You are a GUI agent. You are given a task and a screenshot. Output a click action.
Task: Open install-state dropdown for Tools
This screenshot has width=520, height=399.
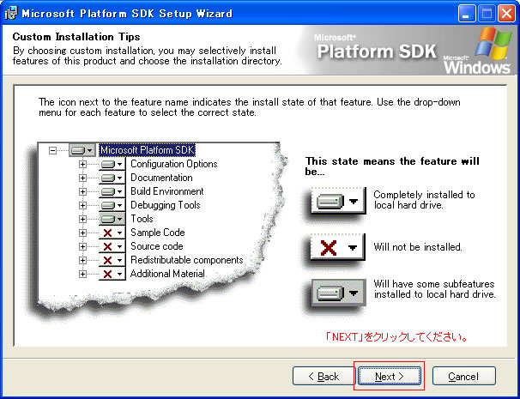112,219
